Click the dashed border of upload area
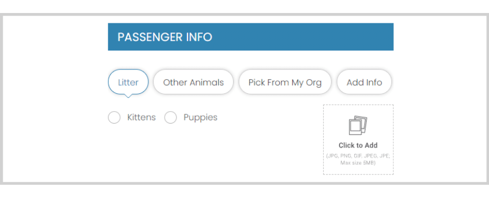Screen dimensions: 489x206 (323, 139)
